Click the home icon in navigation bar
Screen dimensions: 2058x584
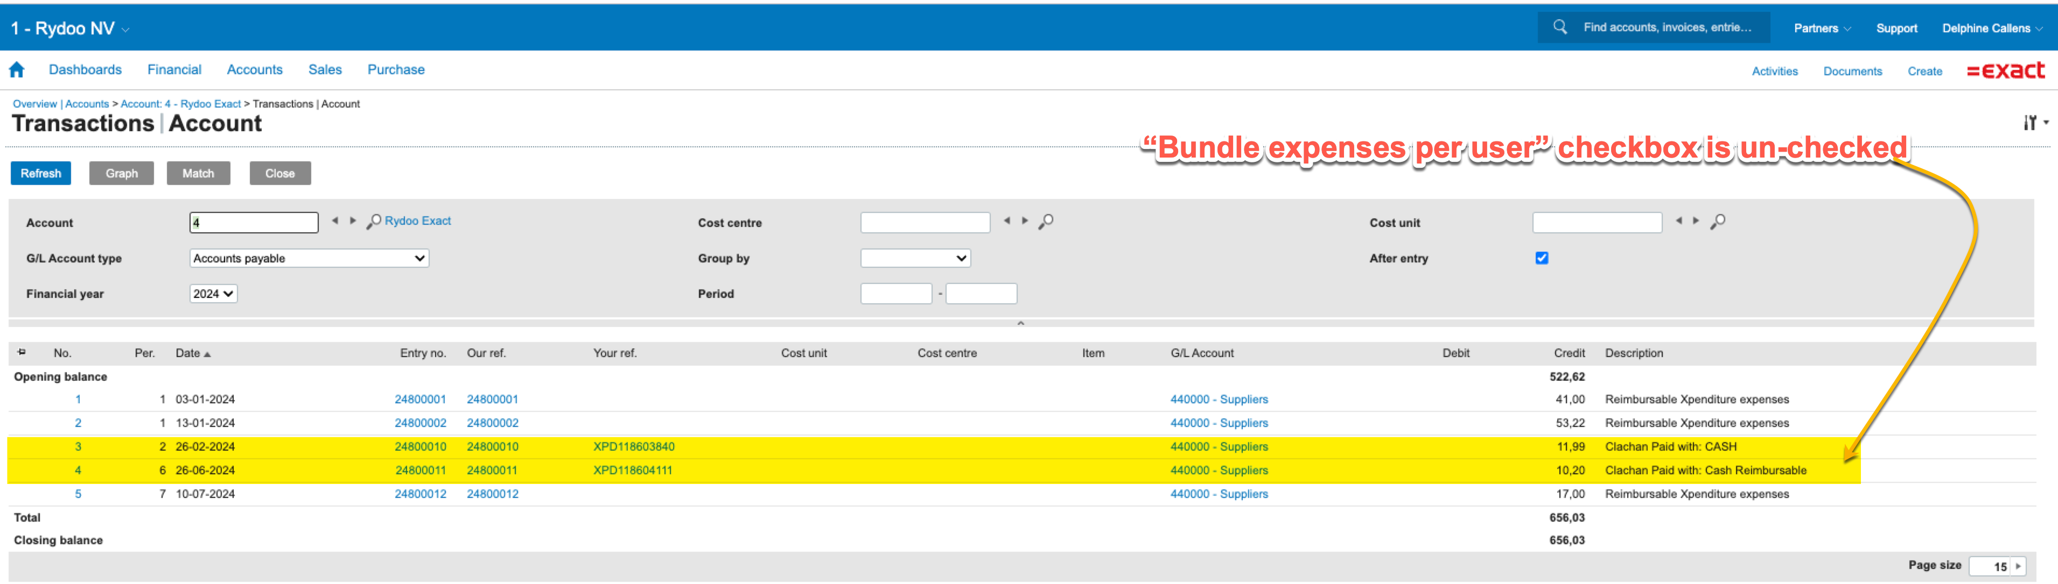pos(17,70)
